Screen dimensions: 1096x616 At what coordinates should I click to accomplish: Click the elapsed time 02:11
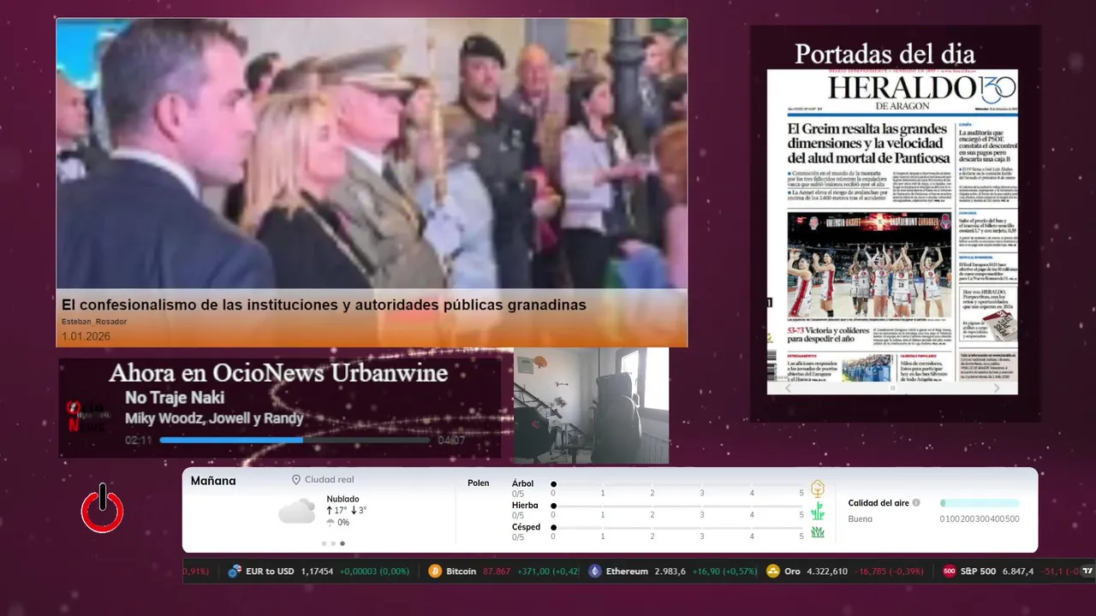[139, 441]
